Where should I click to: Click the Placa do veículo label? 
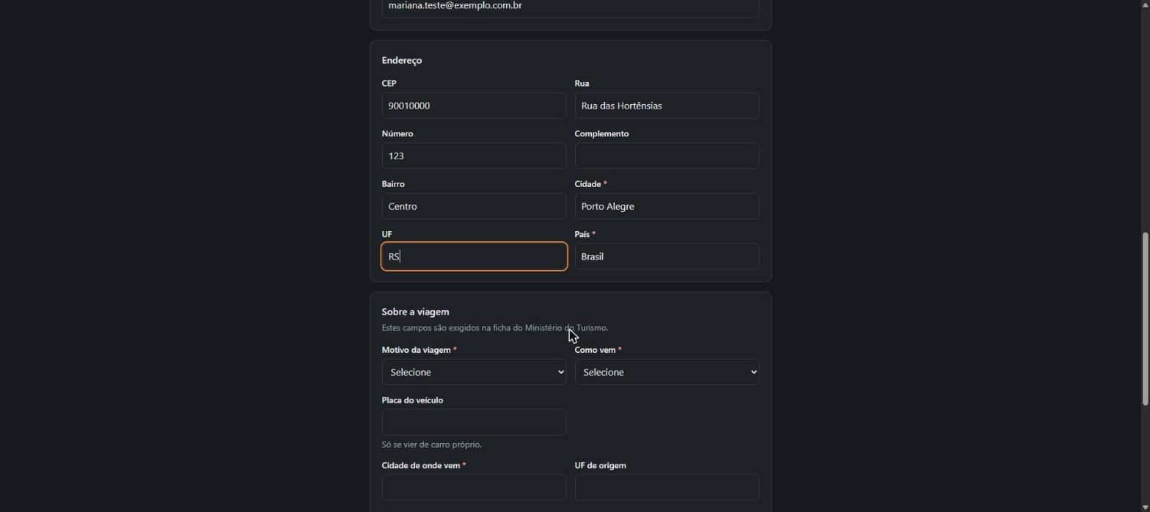click(412, 400)
